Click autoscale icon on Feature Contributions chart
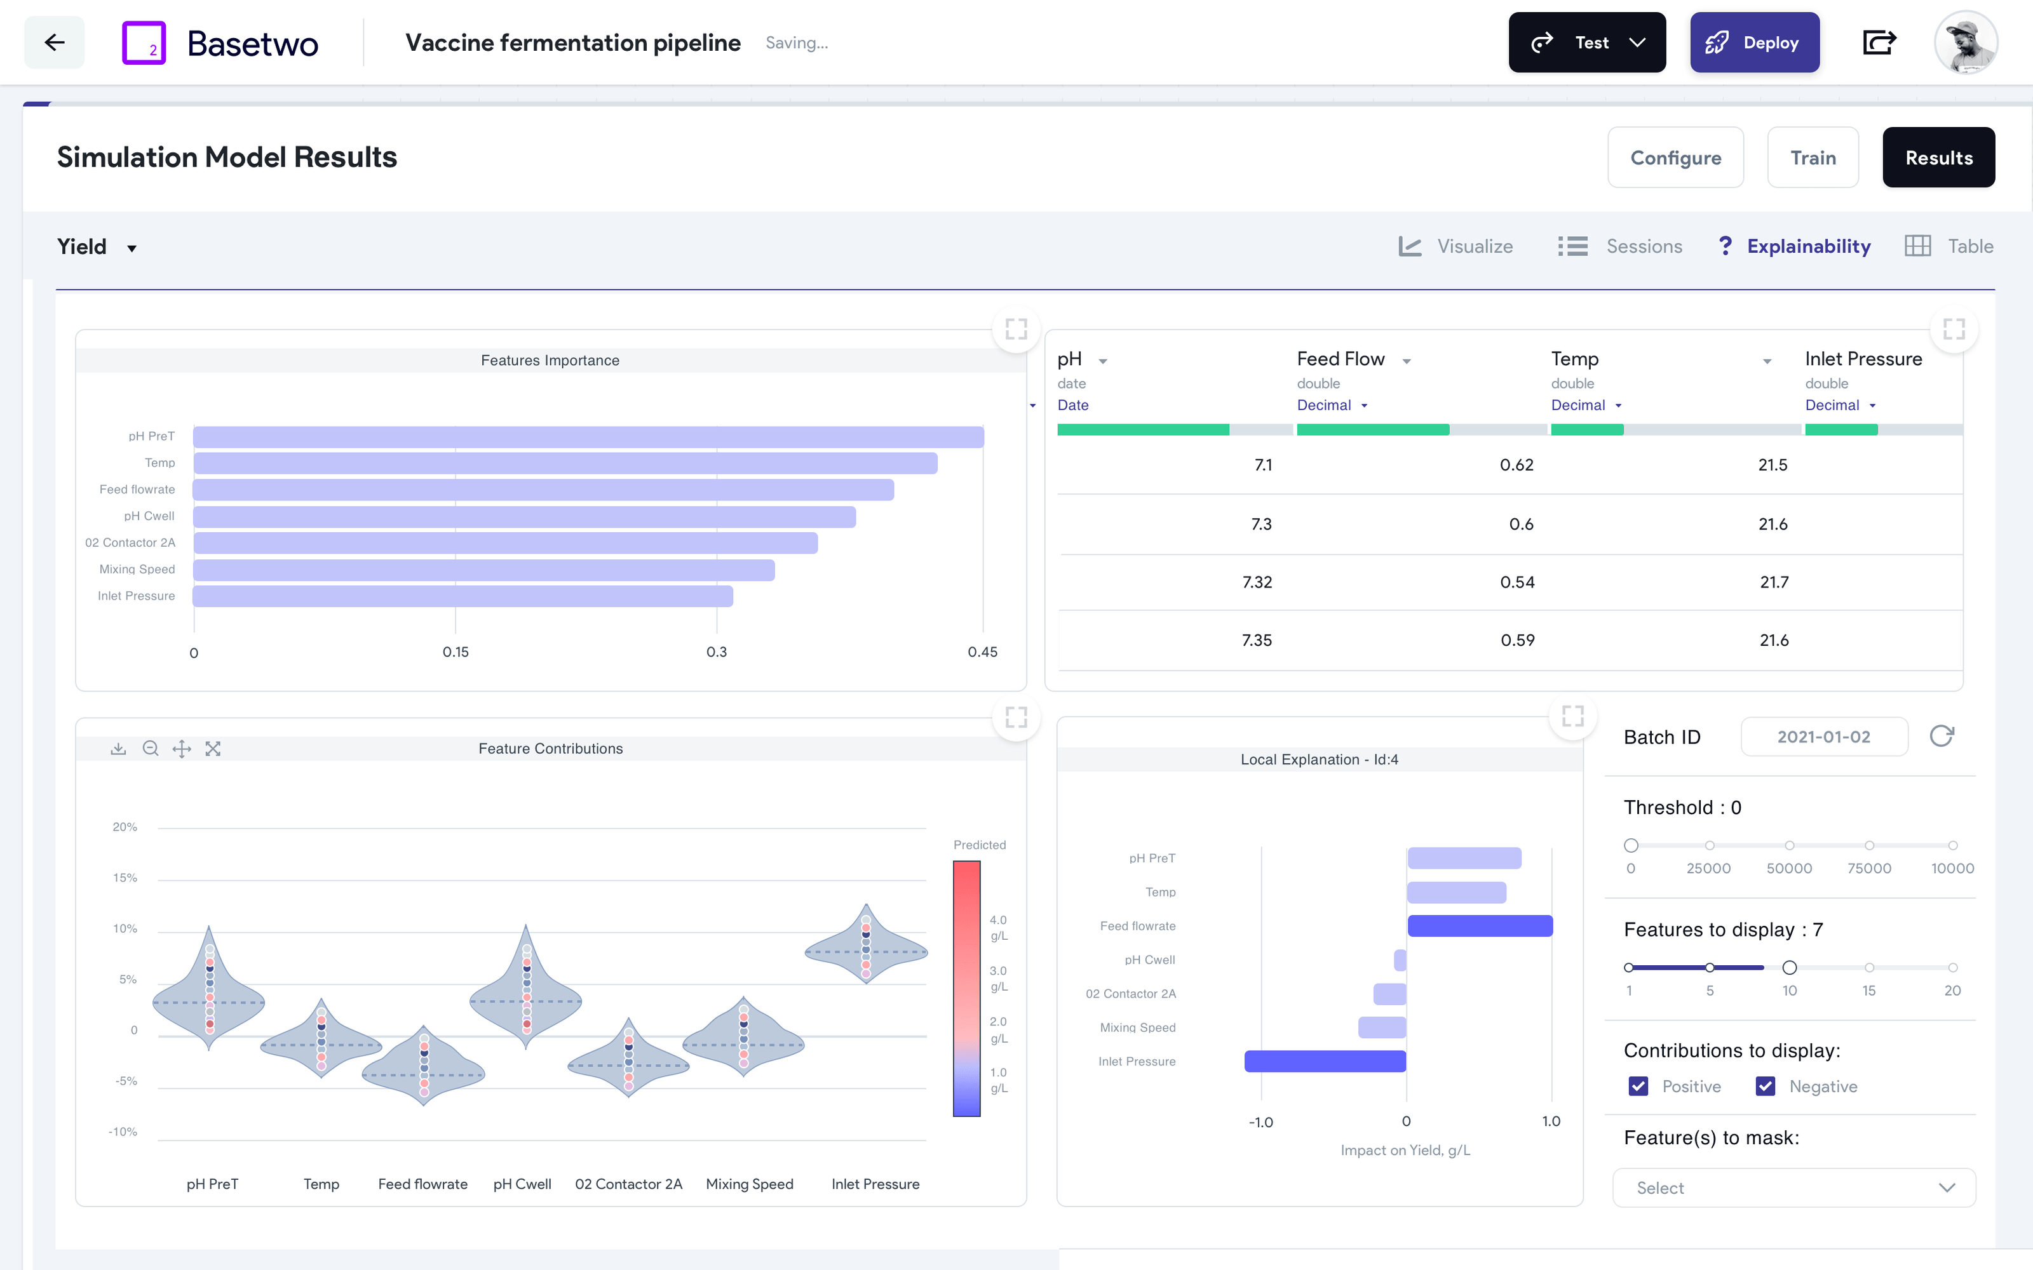The width and height of the screenshot is (2033, 1270). tap(213, 749)
